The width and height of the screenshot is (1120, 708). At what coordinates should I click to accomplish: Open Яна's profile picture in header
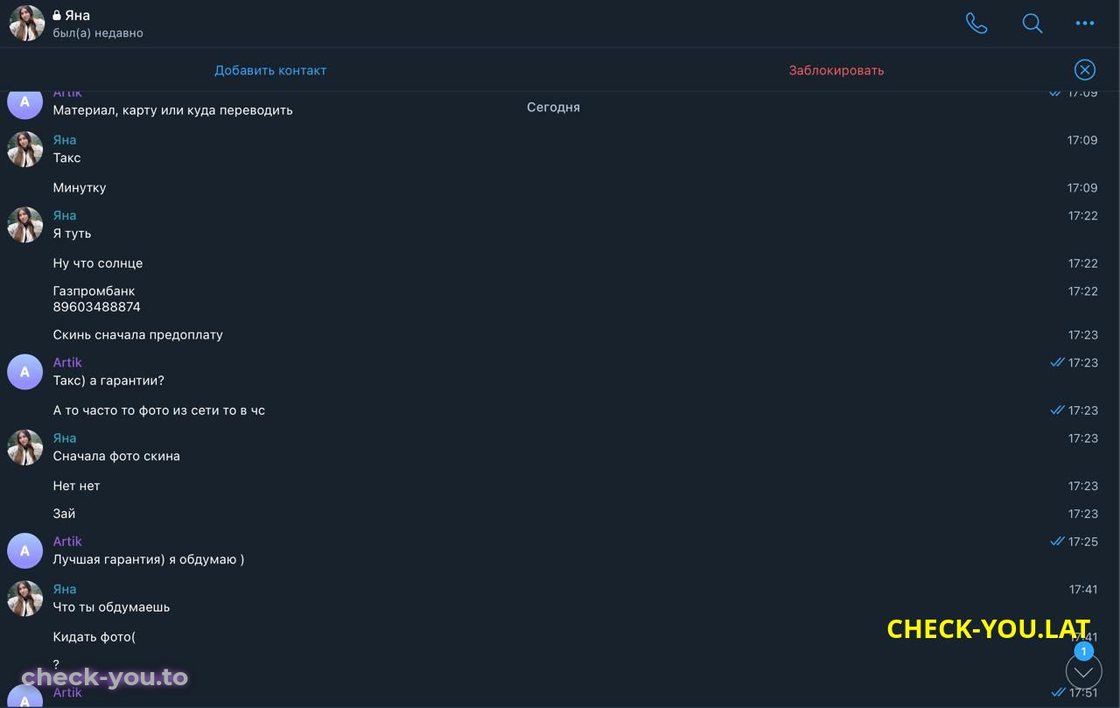(26, 24)
